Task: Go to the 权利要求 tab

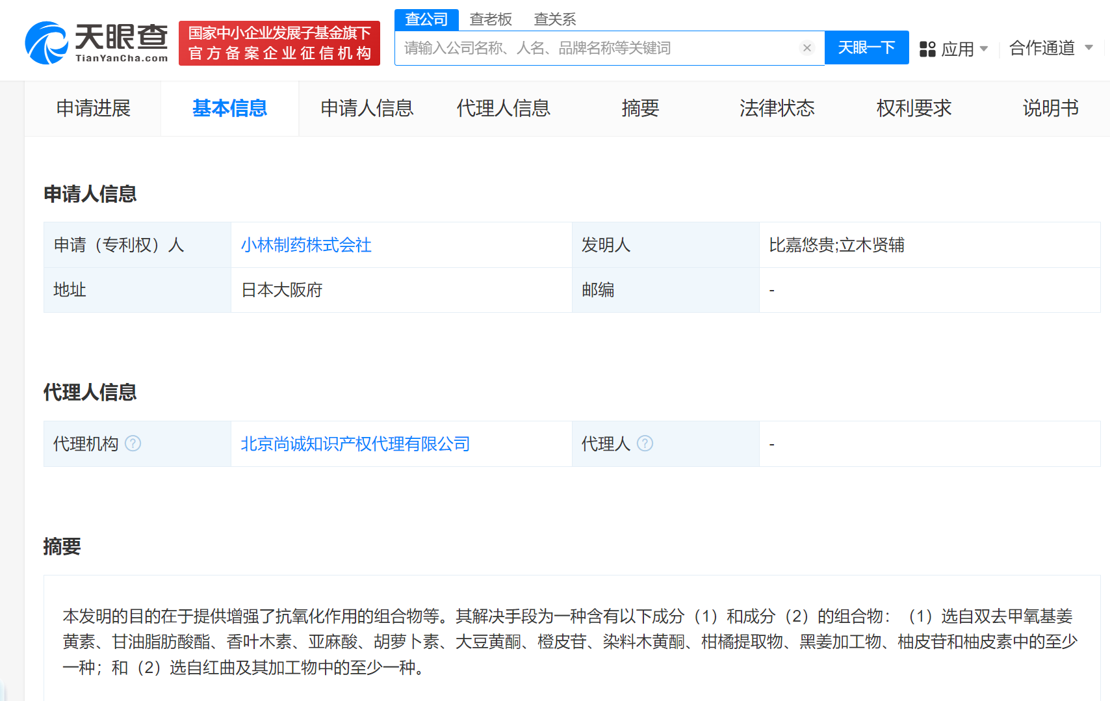Action: click(913, 108)
